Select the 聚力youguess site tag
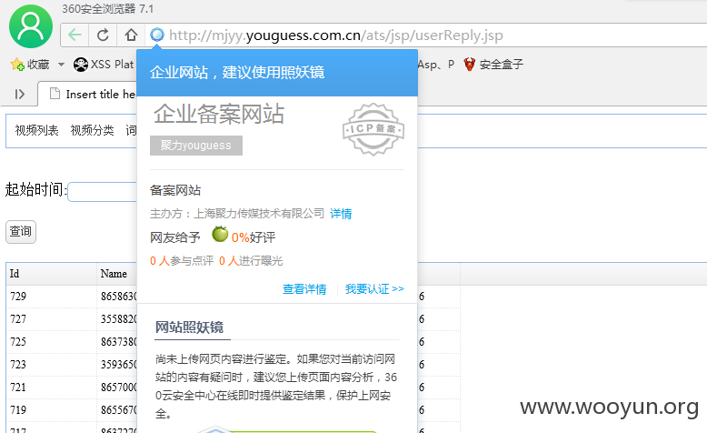The height and width of the screenshot is (433, 707). (x=196, y=146)
